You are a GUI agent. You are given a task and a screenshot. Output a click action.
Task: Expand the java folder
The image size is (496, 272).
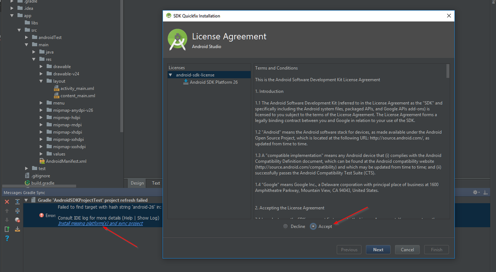[x=34, y=52]
